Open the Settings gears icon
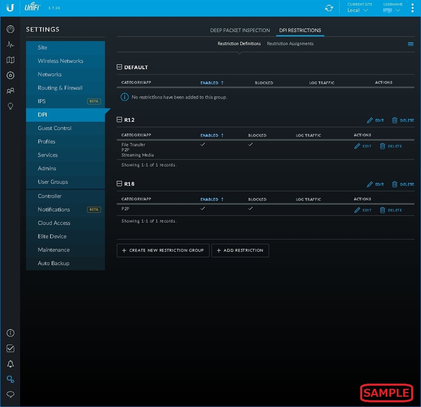Screen dimensions: 421x407 click(10, 379)
